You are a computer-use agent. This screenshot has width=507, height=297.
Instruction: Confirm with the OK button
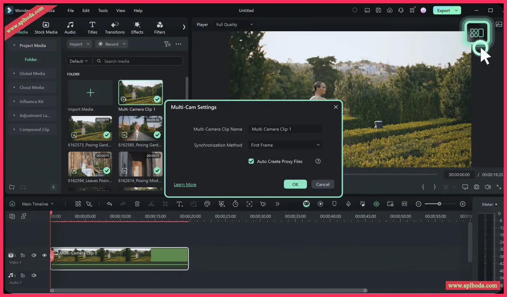point(295,184)
